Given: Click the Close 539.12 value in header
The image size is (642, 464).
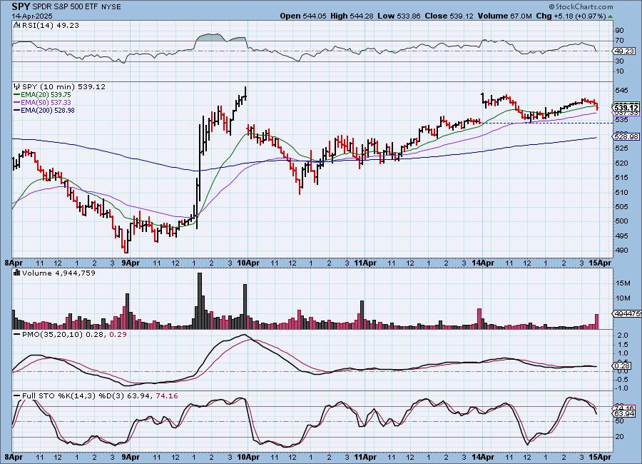Looking at the screenshot, I should [449, 16].
